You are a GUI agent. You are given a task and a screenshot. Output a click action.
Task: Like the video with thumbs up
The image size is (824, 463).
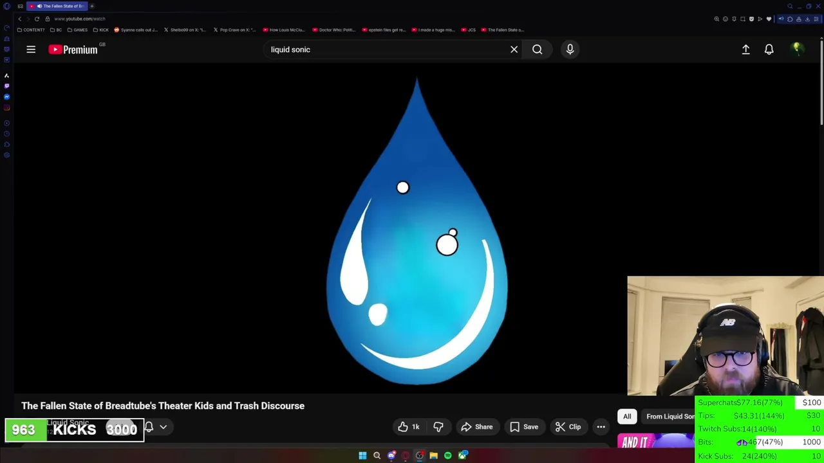409,427
